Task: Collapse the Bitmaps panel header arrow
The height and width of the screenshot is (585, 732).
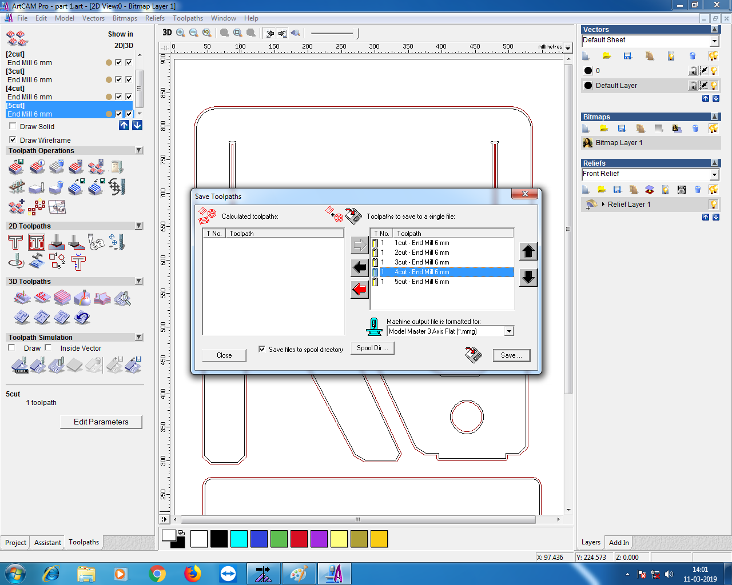Action: (714, 117)
